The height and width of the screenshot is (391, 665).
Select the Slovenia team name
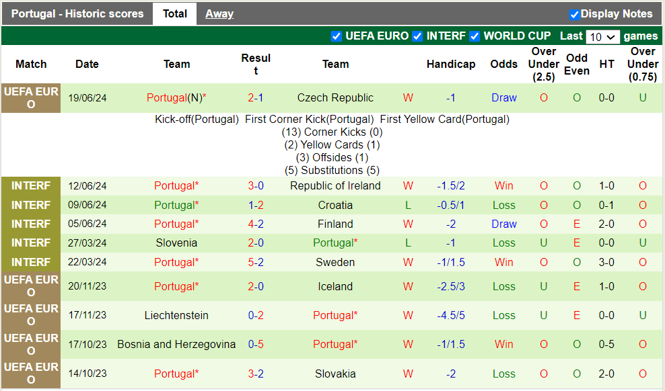(x=176, y=243)
